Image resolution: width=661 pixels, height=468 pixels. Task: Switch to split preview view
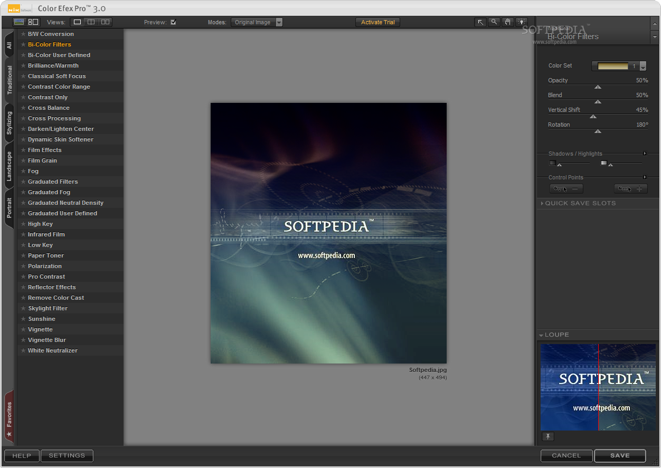tap(91, 22)
